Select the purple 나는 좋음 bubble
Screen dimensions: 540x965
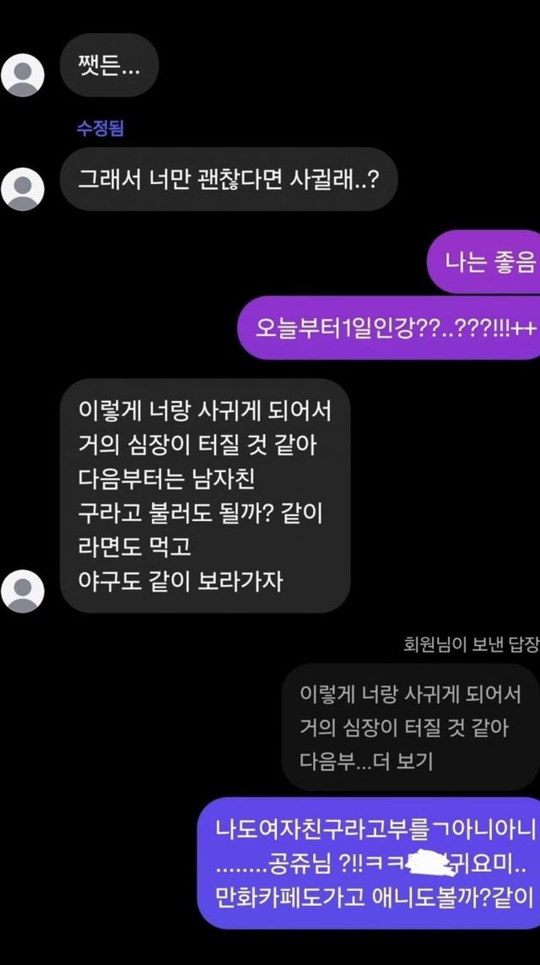click(483, 262)
